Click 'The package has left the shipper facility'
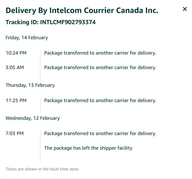This screenshot has width=192, height=179. point(88,148)
